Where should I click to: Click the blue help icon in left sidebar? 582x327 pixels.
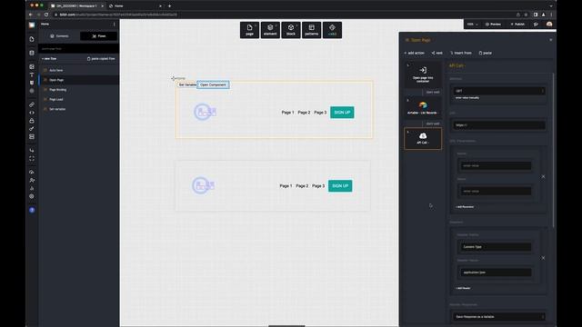[x=32, y=210]
